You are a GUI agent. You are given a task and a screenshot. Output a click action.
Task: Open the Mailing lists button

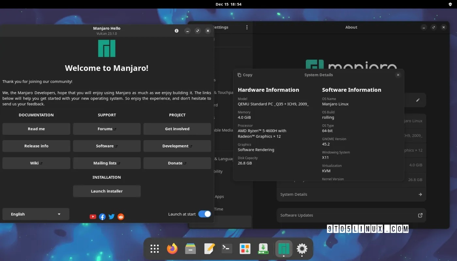point(107,163)
